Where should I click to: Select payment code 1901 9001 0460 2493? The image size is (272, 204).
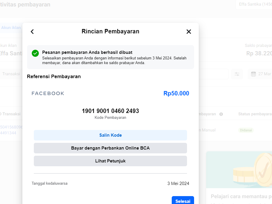coord(110,111)
